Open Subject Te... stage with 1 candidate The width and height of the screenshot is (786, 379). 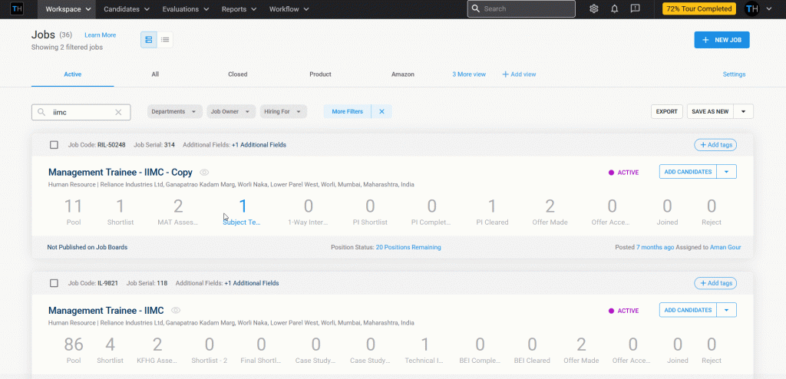pos(242,212)
